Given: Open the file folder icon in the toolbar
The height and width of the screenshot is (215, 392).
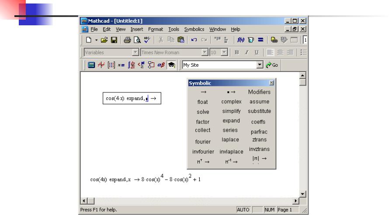Looking at the screenshot, I should [104, 40].
